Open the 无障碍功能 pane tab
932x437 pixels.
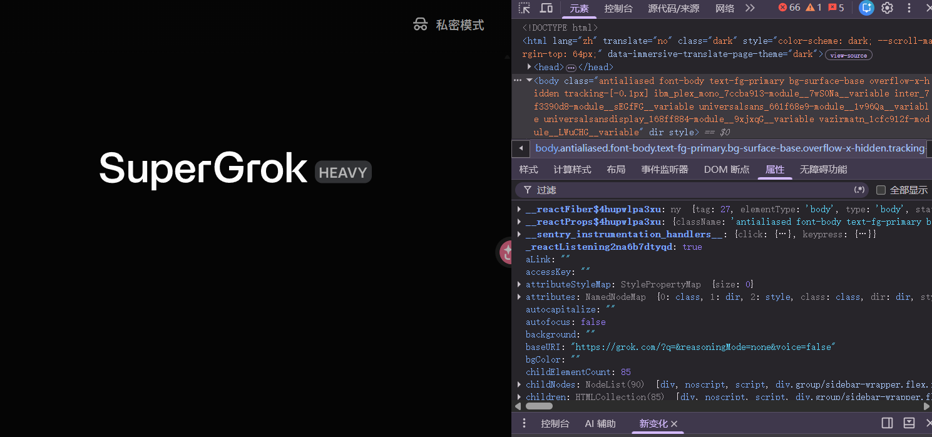click(823, 170)
